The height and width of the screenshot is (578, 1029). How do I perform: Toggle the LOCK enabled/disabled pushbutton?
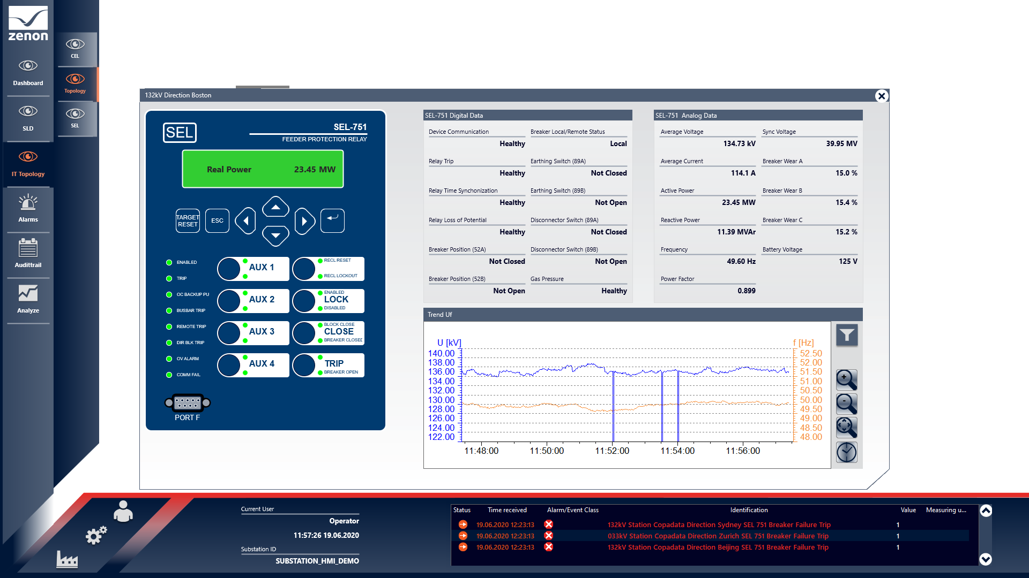304,301
